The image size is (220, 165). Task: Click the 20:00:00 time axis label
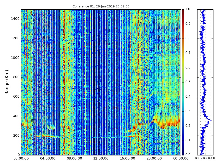click(154, 159)
